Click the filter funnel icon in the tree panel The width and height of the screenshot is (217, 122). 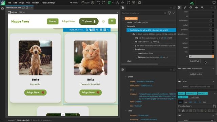170,13
